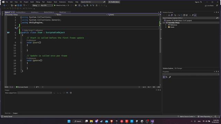This screenshot has width=221, height=124.
Task: Click the notifications bell in status bar
Action: pos(215,116)
